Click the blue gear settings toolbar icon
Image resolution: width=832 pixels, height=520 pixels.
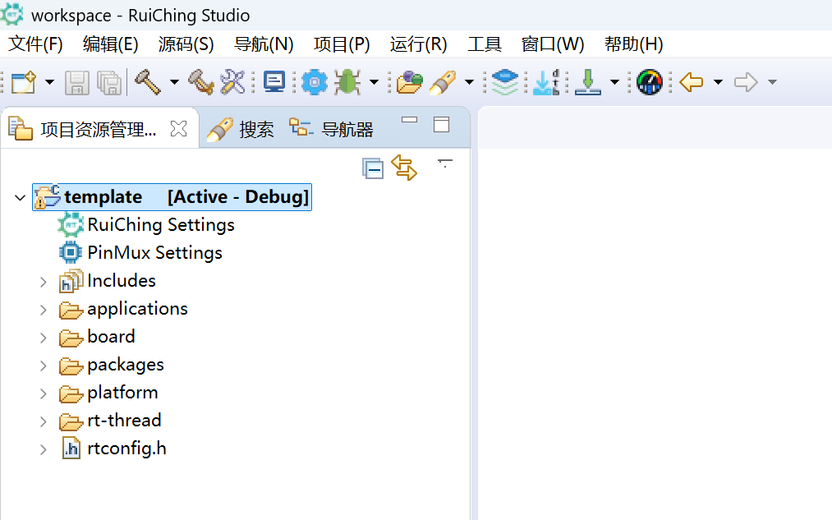point(314,81)
